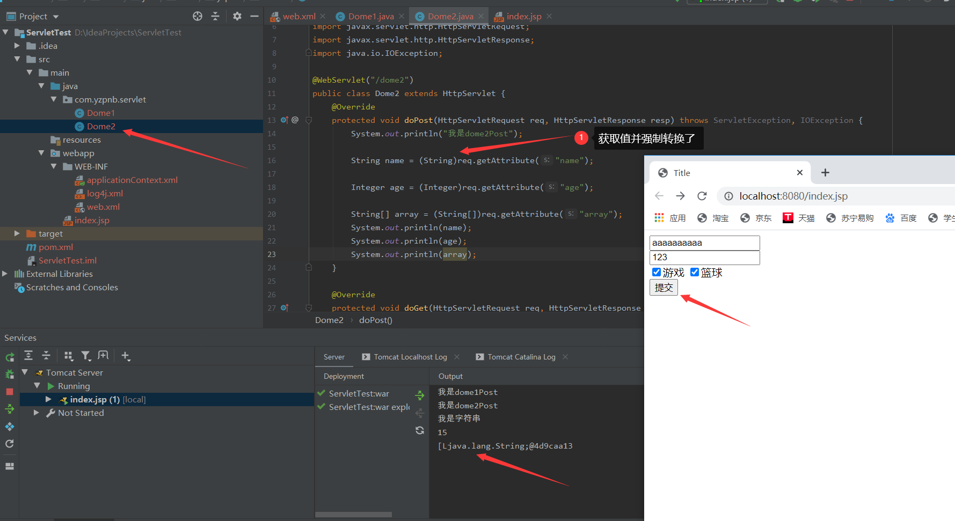Click the locate-in-project target icon

tap(198, 16)
